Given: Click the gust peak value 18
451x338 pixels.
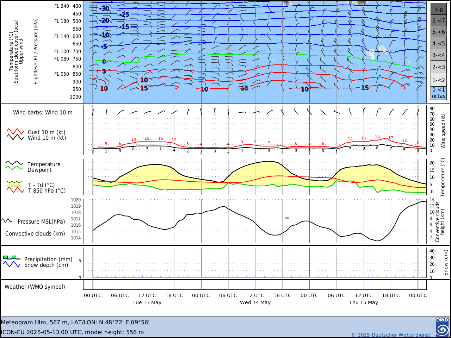Looking at the screenshot, I should click(x=377, y=137).
